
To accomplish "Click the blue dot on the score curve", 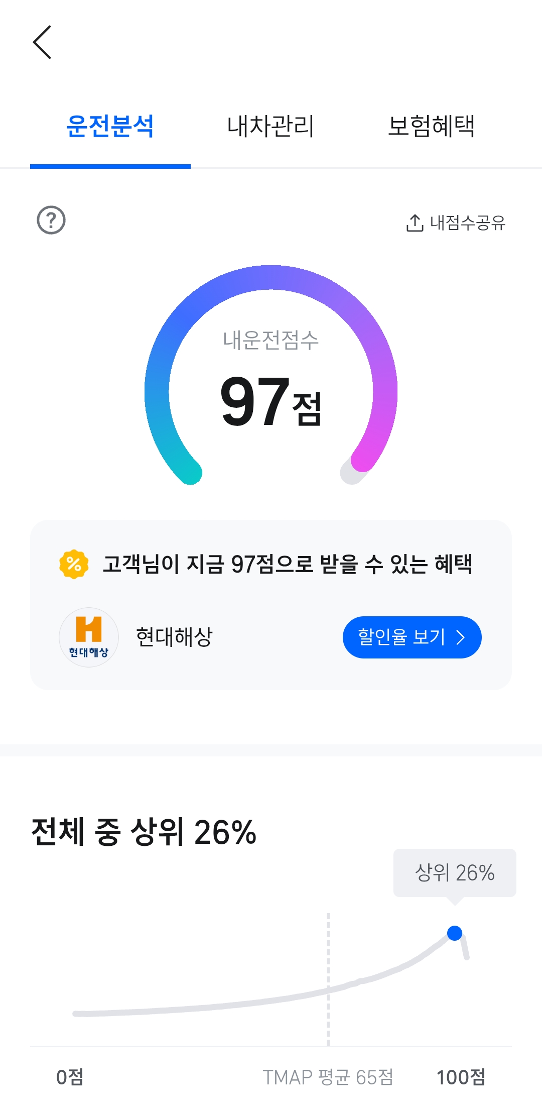I will click(x=455, y=933).
